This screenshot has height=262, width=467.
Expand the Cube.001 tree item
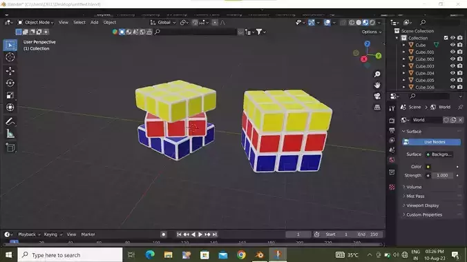coord(404,52)
